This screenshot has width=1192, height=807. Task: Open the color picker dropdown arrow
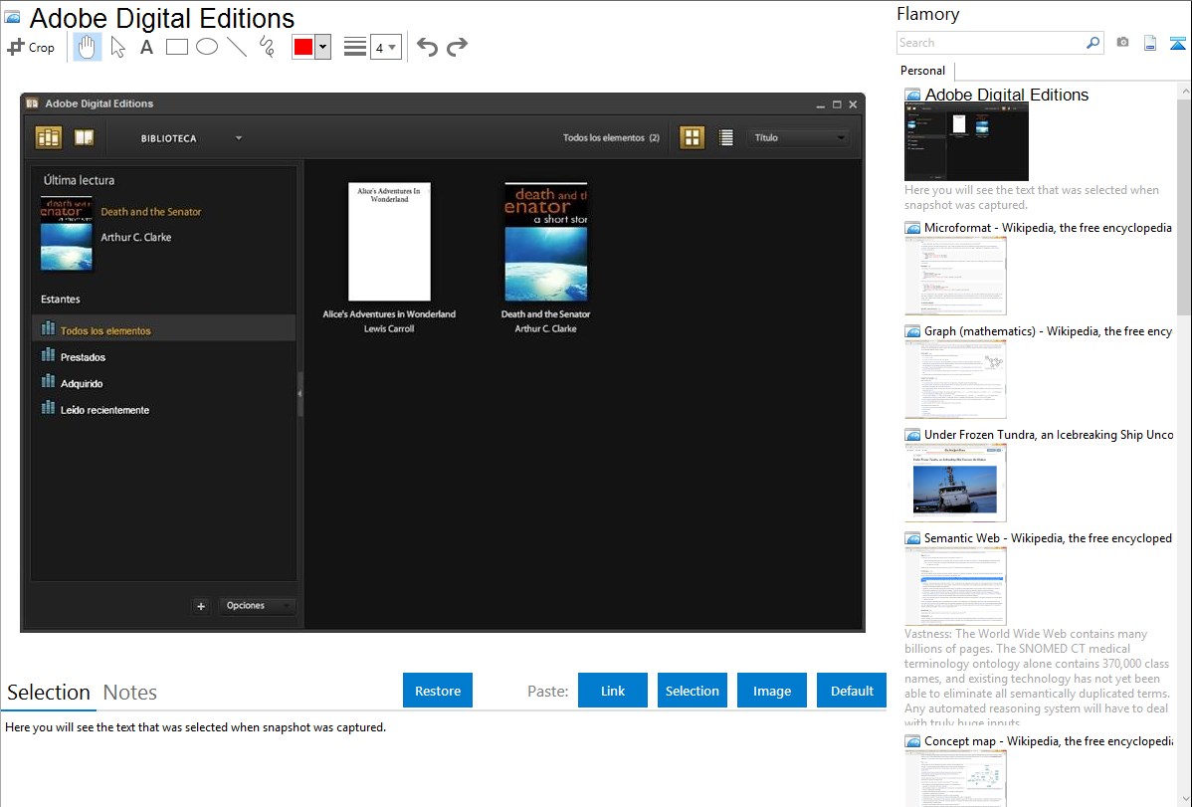(322, 47)
